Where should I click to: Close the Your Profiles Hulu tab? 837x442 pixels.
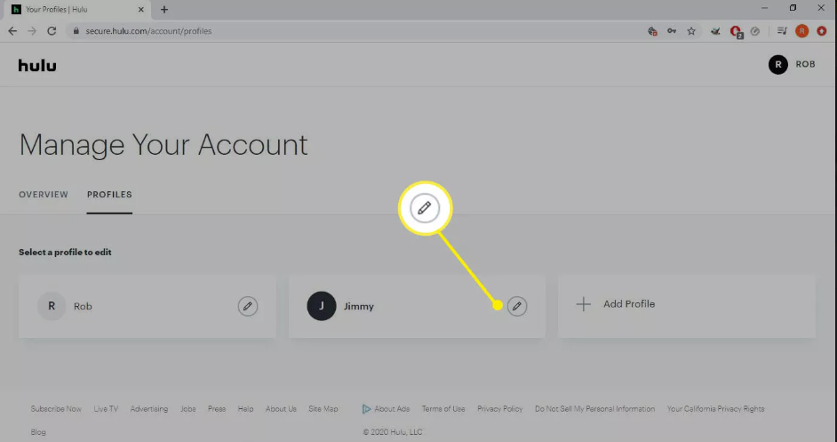(x=141, y=10)
